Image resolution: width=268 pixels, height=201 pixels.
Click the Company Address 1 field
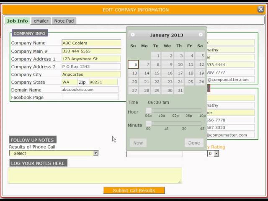(91, 59)
